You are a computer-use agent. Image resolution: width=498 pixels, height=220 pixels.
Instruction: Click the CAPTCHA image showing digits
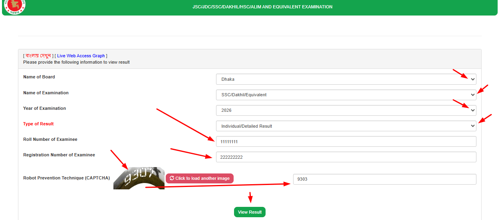click(139, 178)
